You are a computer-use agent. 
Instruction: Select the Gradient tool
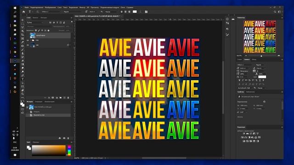click(23, 64)
